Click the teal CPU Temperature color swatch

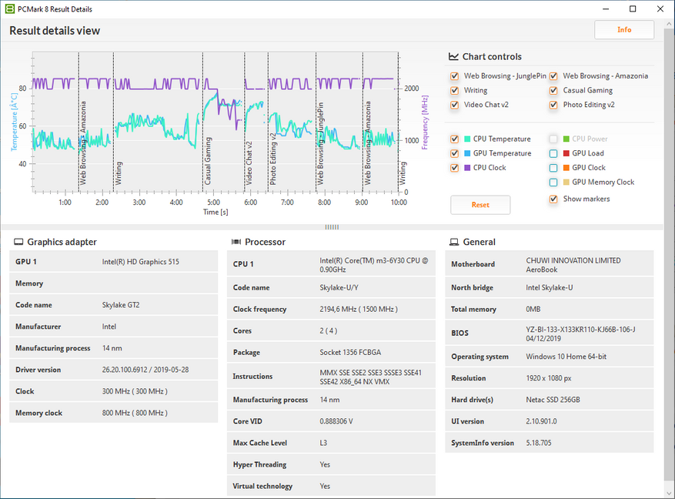pyautogui.click(x=466, y=139)
